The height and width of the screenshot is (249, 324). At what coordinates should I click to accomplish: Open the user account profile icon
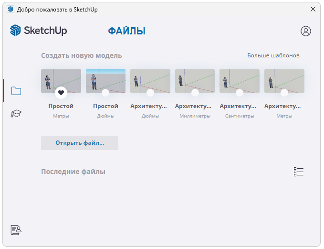pos(305,31)
